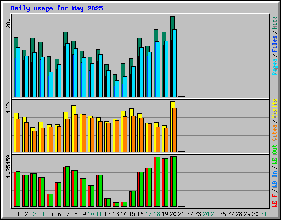Click the 1624 visits axis value
Screen dimensions: 281x220
(x=9, y=106)
